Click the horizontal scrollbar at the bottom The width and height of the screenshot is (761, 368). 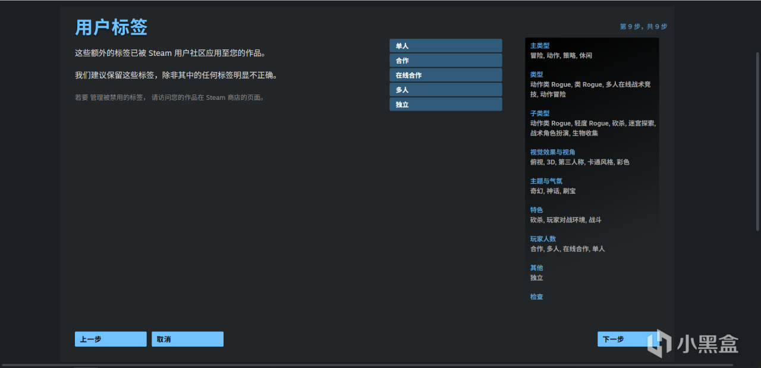[367, 365]
